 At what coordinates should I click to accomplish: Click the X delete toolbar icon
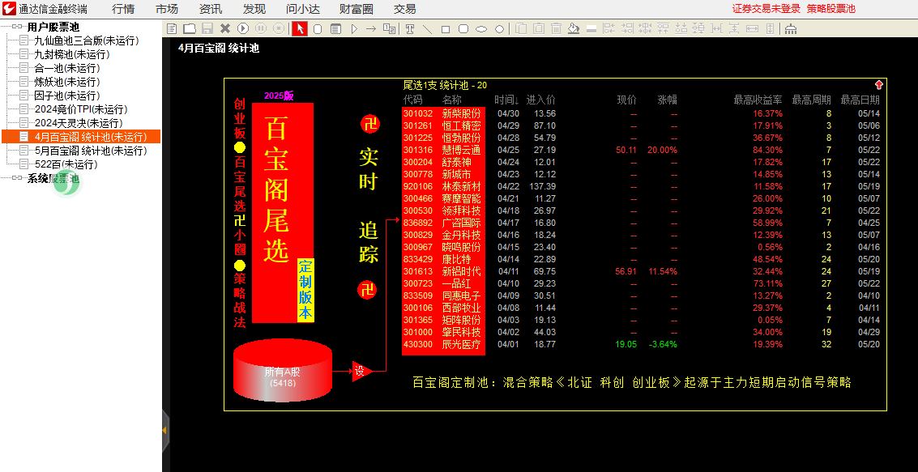[224, 28]
